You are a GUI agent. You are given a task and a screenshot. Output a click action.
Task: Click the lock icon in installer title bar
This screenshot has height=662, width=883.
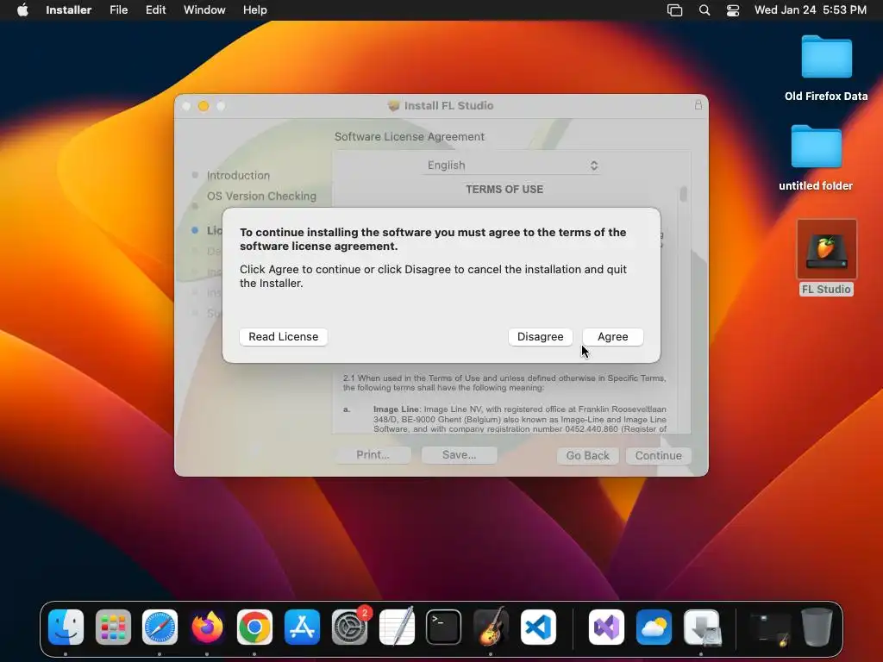[x=698, y=104]
